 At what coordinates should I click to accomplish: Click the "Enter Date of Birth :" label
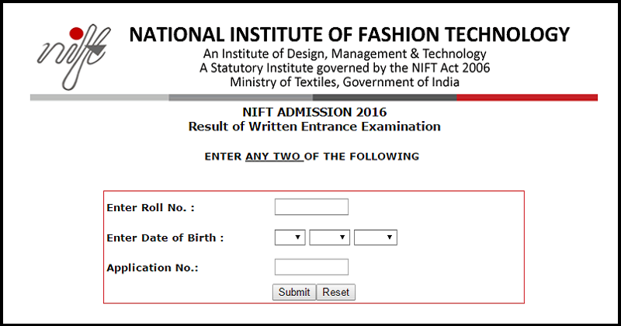click(165, 238)
